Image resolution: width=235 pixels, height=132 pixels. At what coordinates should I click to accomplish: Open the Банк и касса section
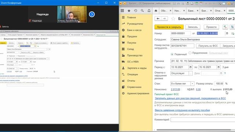coord(134,30)
